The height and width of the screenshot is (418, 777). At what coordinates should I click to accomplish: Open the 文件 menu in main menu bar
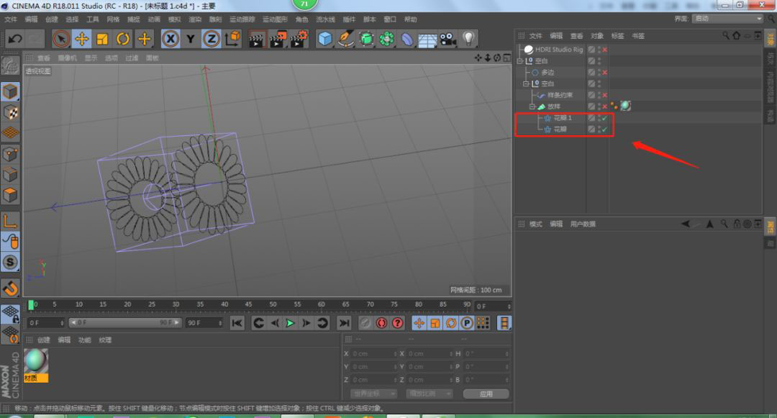point(10,19)
